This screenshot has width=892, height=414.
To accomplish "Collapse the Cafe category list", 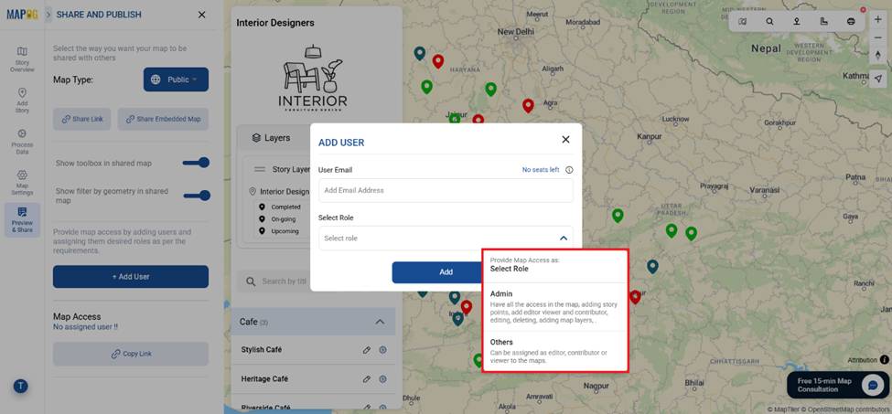I will click(380, 322).
